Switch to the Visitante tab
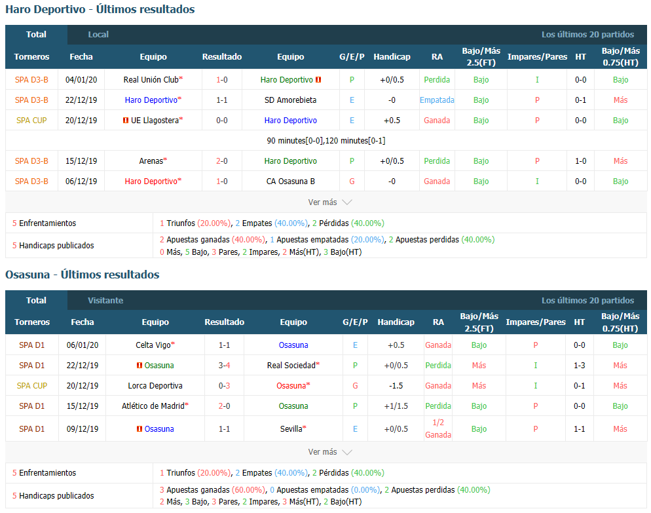The image size is (651, 513). point(105,300)
